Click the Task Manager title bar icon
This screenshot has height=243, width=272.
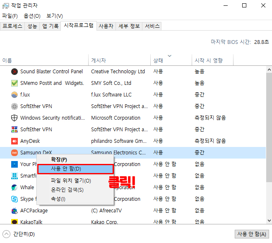click(x=5, y=6)
